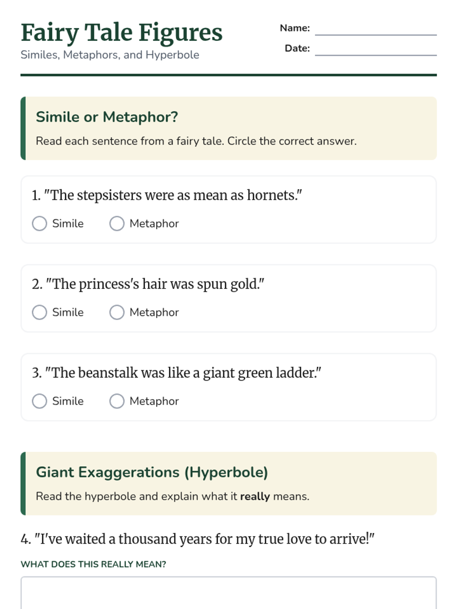Click the Date line field

point(376,49)
